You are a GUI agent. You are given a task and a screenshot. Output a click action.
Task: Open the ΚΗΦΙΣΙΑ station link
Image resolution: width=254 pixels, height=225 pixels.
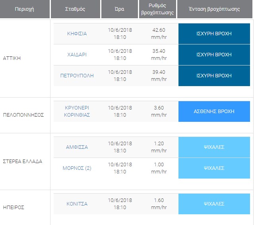(x=77, y=34)
